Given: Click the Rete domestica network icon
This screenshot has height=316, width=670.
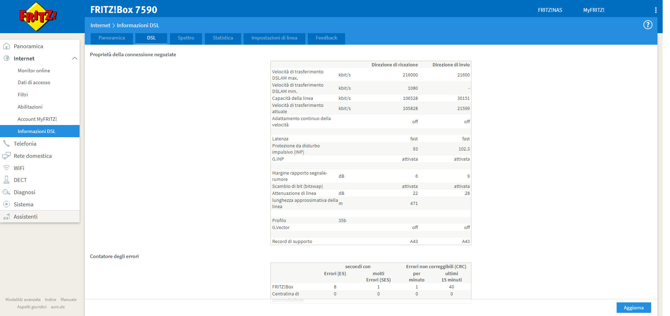Looking at the screenshot, I should pos(6,156).
